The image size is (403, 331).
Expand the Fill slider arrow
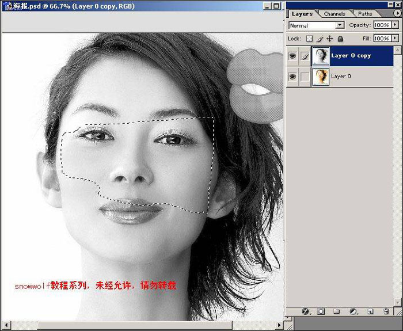395,39
